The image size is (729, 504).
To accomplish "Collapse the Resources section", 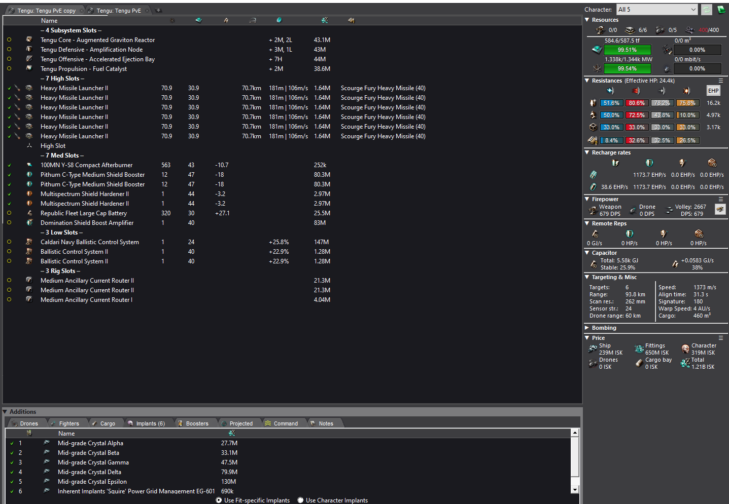I will [x=587, y=20].
